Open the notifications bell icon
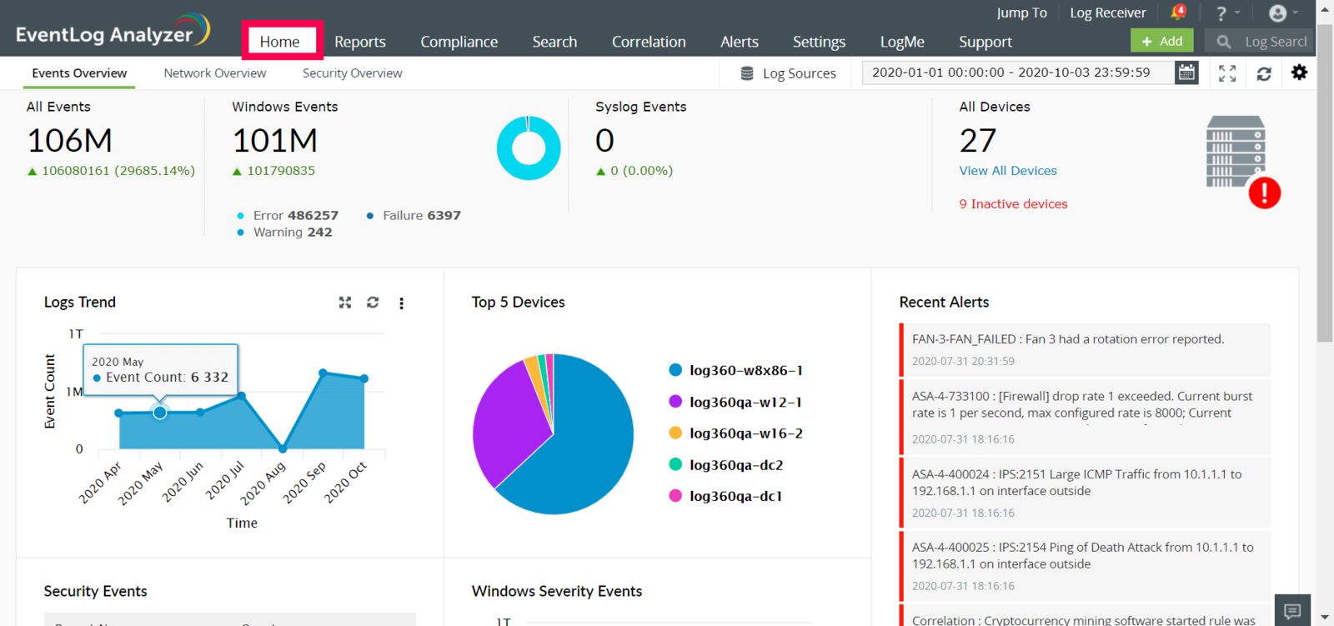The image size is (1334, 626). tap(1178, 13)
